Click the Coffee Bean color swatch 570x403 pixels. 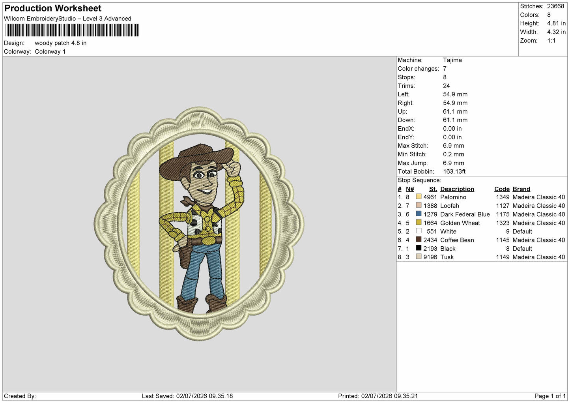click(419, 240)
